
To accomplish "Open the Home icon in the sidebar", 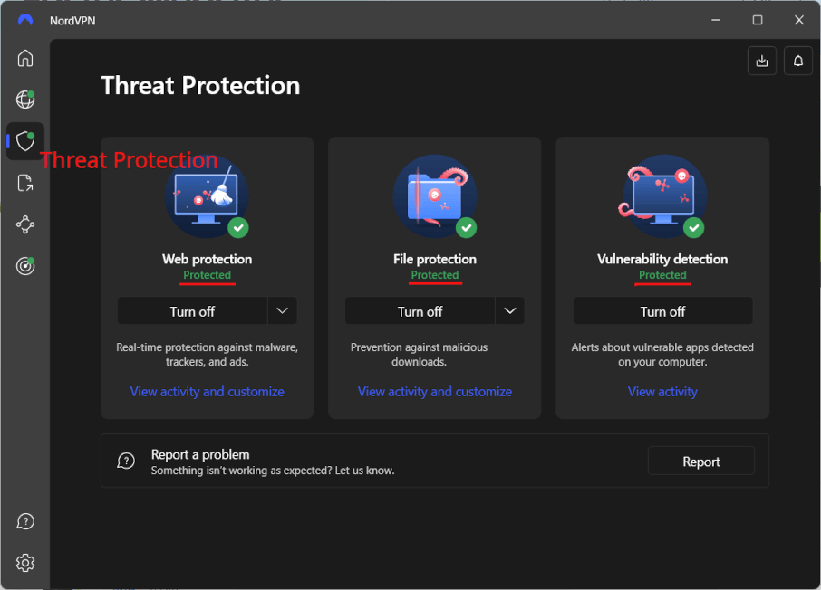I will click(25, 58).
